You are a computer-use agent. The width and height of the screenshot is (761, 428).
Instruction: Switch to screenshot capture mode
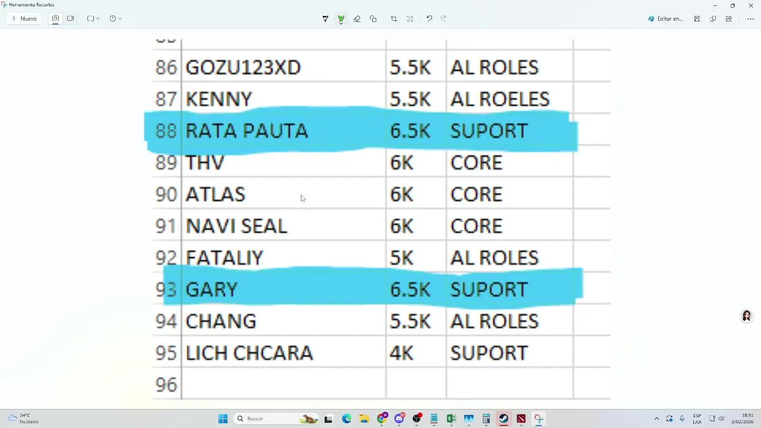pyautogui.click(x=55, y=19)
